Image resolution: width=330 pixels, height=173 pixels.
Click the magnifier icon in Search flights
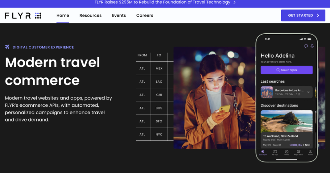[x=278, y=70]
